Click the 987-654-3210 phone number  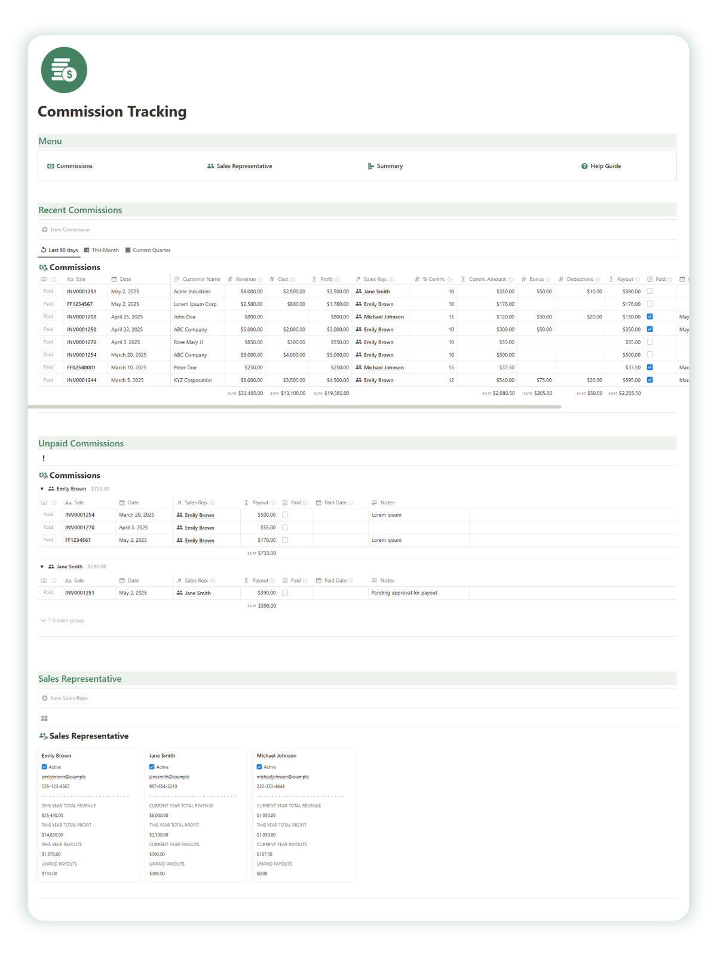tap(163, 786)
